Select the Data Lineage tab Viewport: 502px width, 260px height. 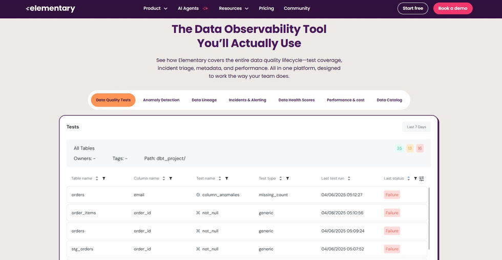coord(204,100)
